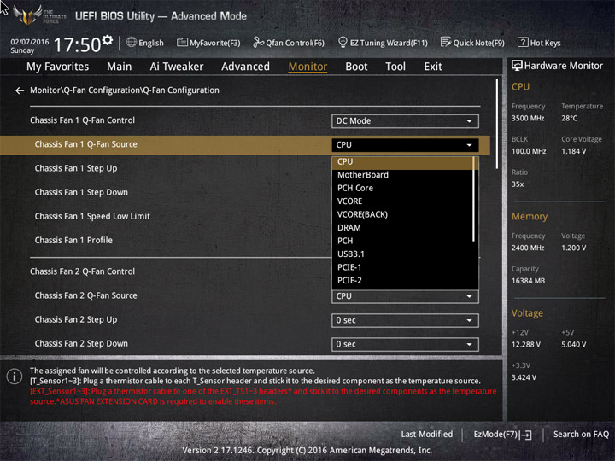This screenshot has height=461, width=615.
Task: Click the TUF logo emblem
Action: 27,15
